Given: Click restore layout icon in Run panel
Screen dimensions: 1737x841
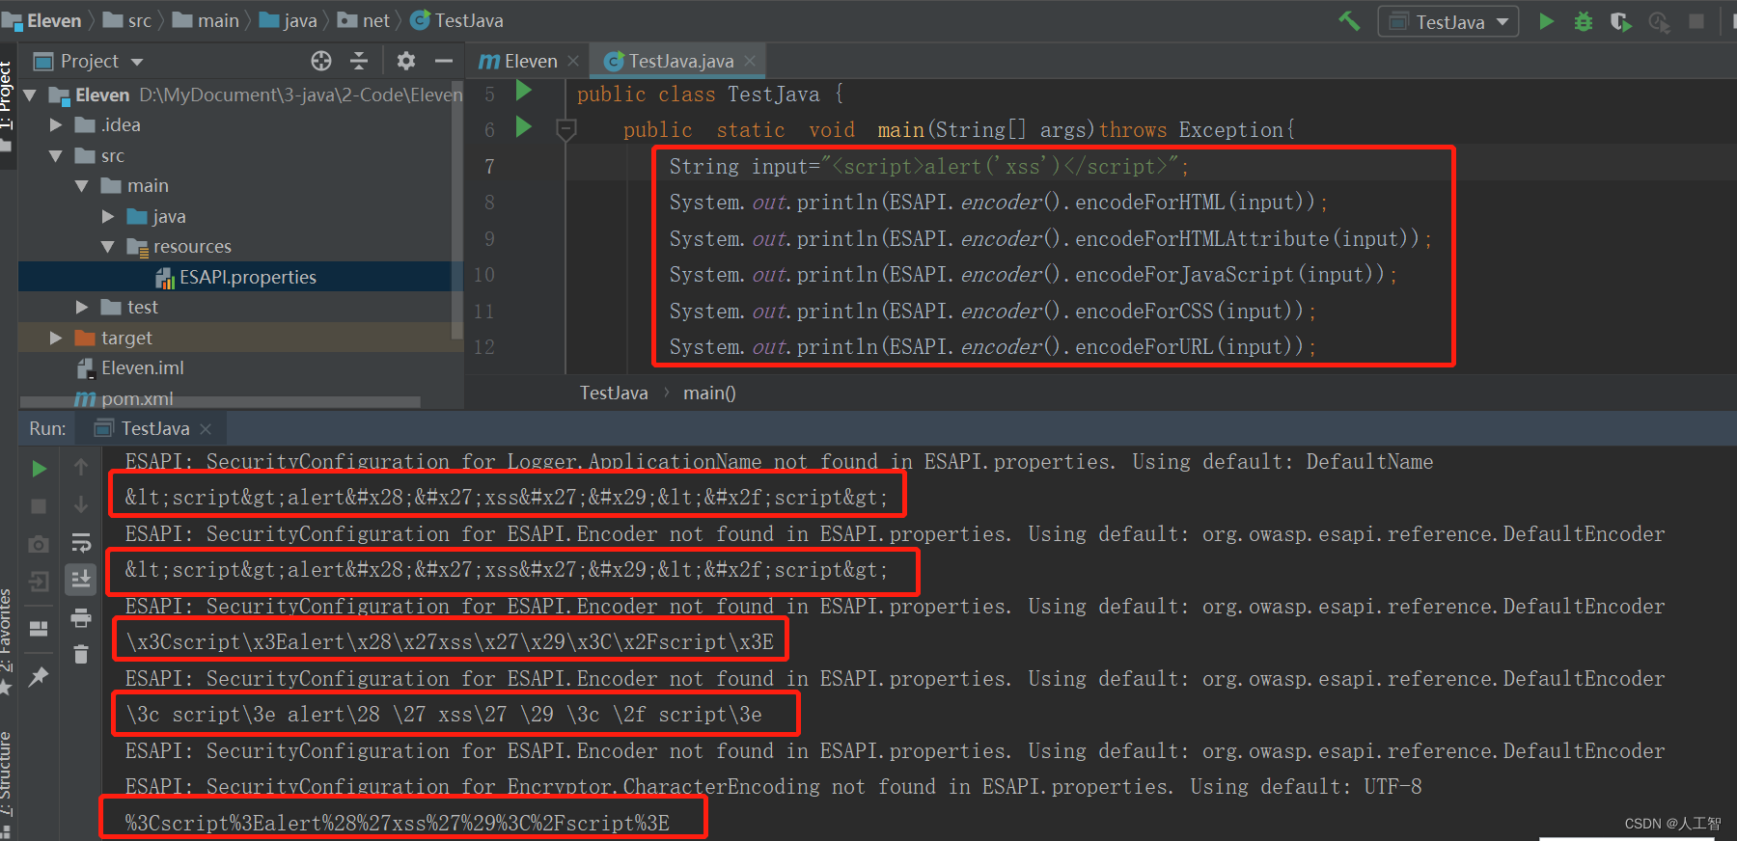Looking at the screenshot, I should tap(39, 629).
